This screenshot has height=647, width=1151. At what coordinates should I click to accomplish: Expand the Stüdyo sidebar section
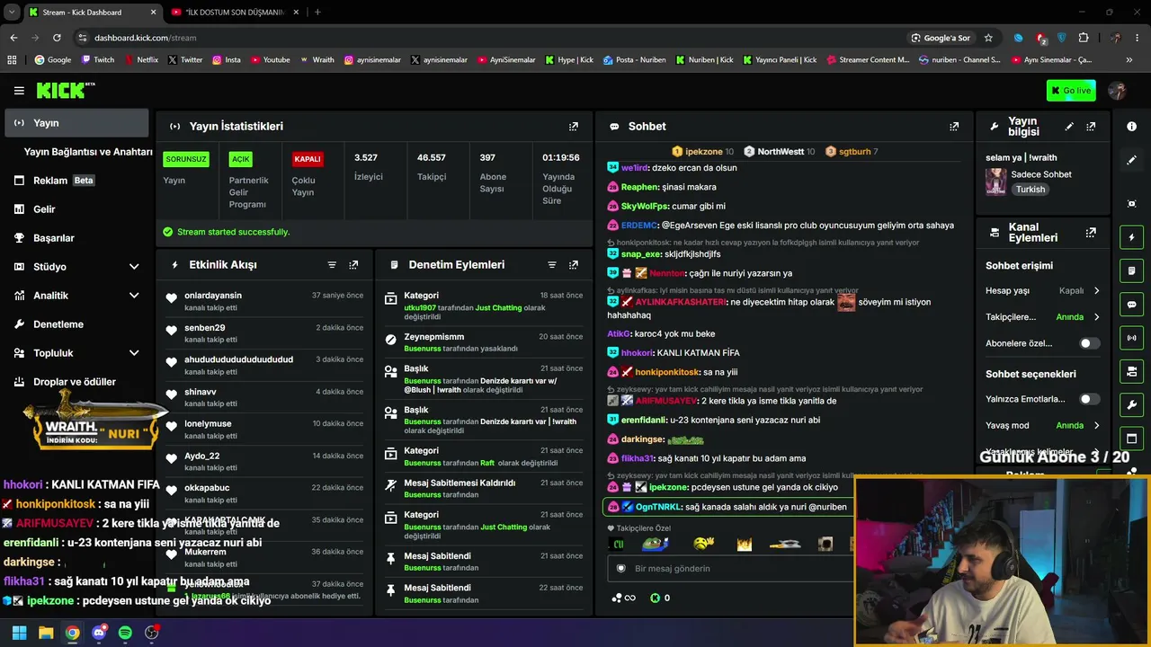(x=134, y=267)
